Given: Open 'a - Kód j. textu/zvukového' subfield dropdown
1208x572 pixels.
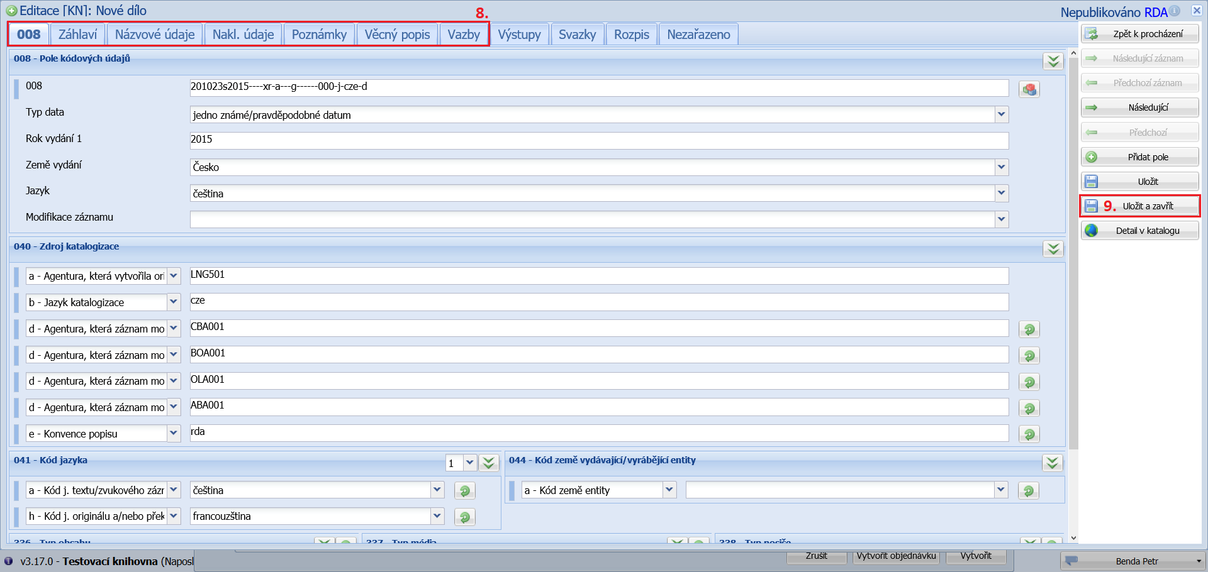Looking at the screenshot, I should click(x=174, y=490).
